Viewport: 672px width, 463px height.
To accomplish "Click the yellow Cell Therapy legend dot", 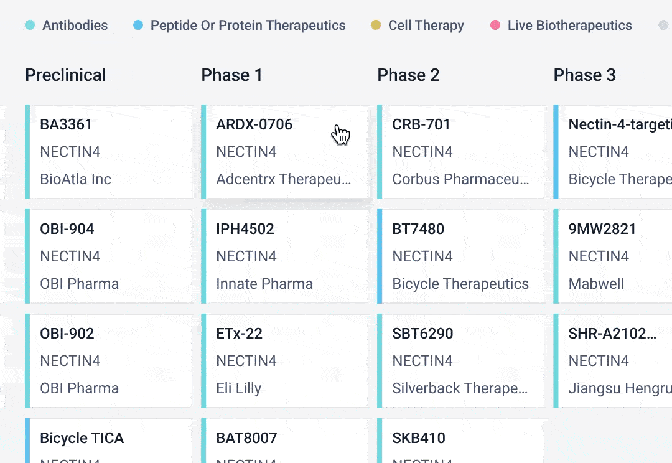I will pos(376,26).
